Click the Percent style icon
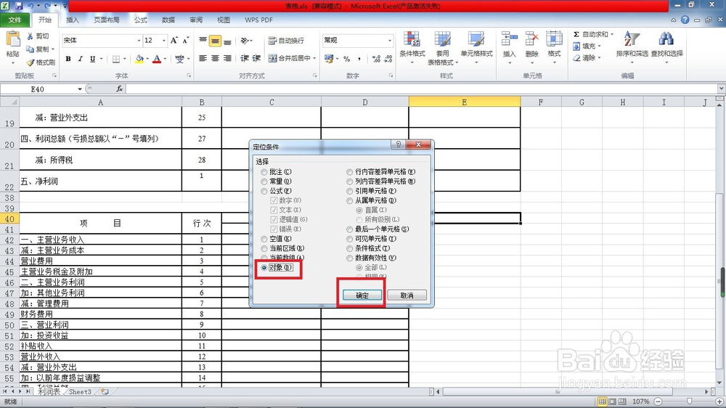 point(346,59)
